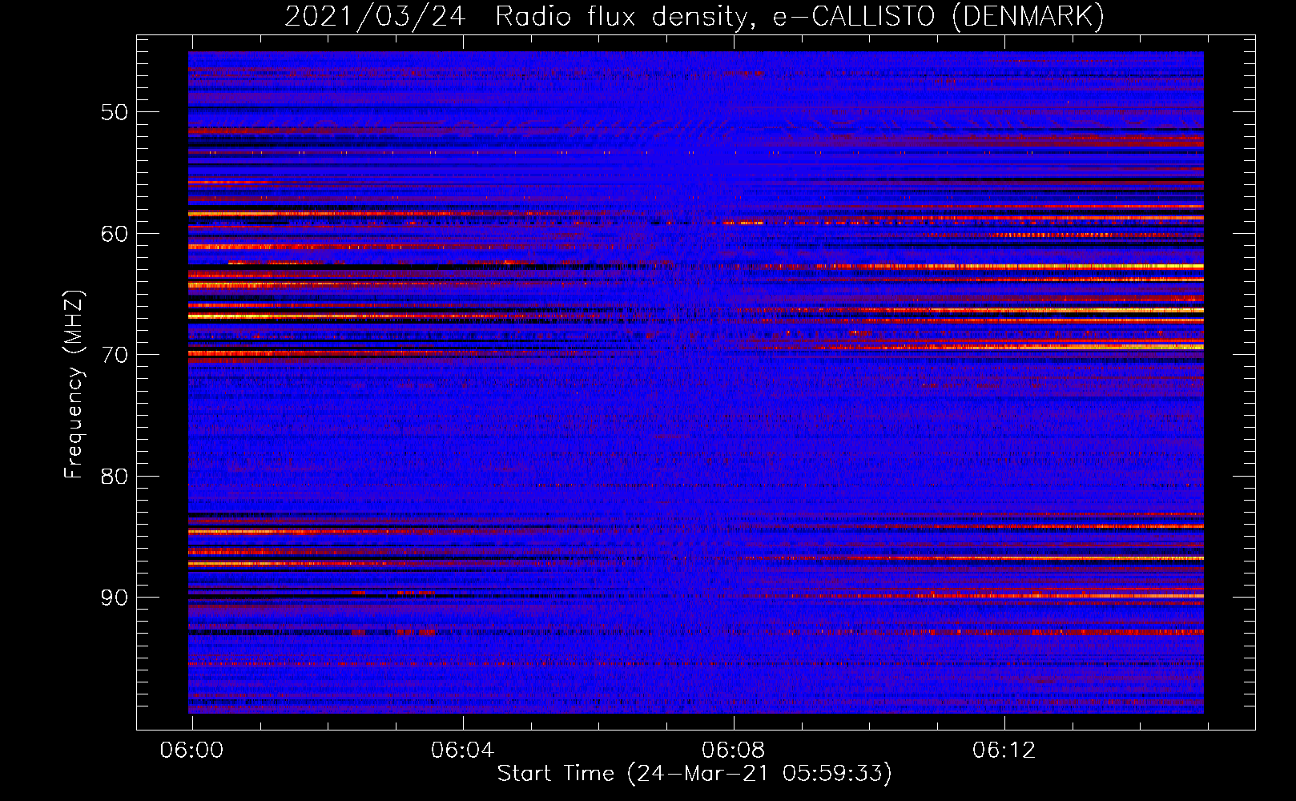1296x801 pixels.
Task: Click the '06:04' time tick label
Action: click(462, 751)
